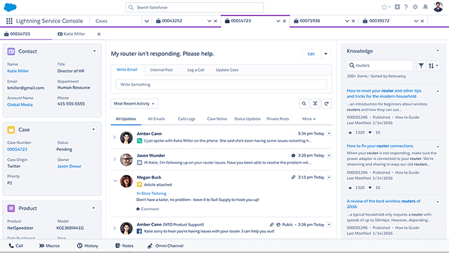
Task: Click the Search Salesforce field
Action: point(194,7)
